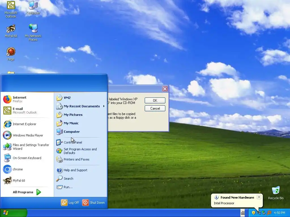Select the Computer desktop icon
The height and width of the screenshot is (217, 290).
[x=33, y=8]
